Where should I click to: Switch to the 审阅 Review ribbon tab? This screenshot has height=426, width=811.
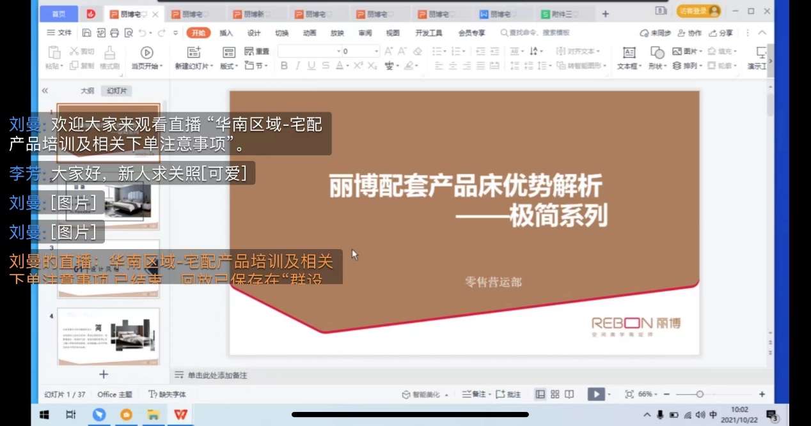pos(365,33)
